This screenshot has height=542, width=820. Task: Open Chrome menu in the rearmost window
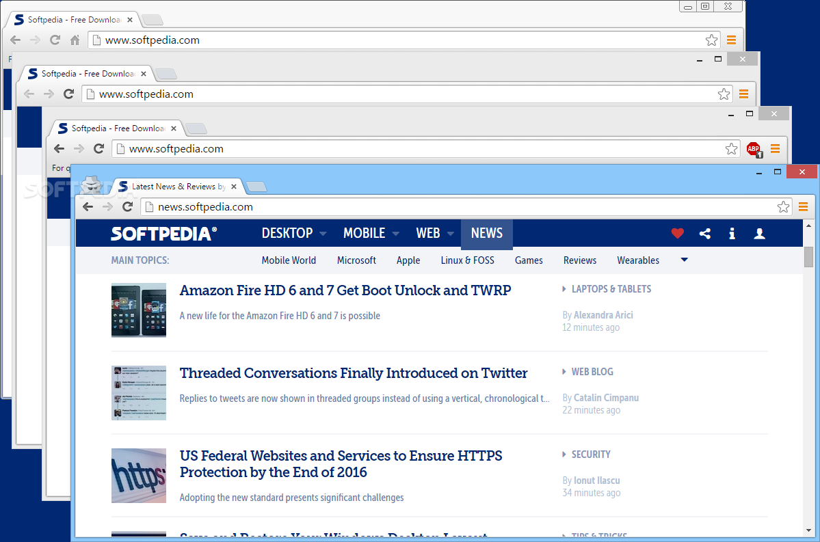[732, 40]
